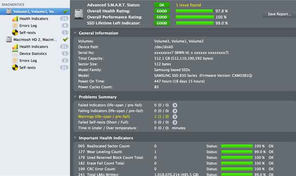Click the count badge next to Volume3 Errors Log
The height and width of the screenshot is (176, 296).
tap(65, 25)
